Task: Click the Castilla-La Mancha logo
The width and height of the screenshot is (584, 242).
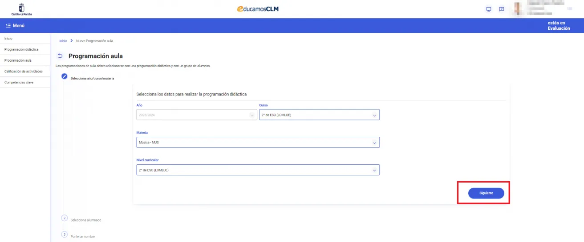Action: (x=22, y=9)
